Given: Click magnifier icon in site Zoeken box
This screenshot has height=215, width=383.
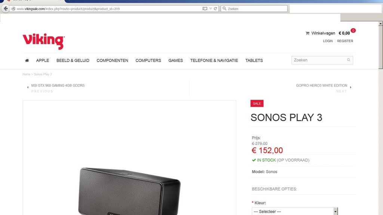Looking at the screenshot, I should pyautogui.click(x=349, y=60).
